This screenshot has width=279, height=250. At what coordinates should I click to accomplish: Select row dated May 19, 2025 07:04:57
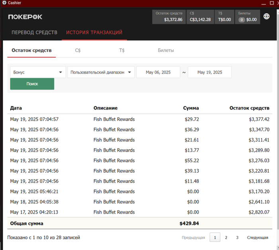[x=139, y=119]
